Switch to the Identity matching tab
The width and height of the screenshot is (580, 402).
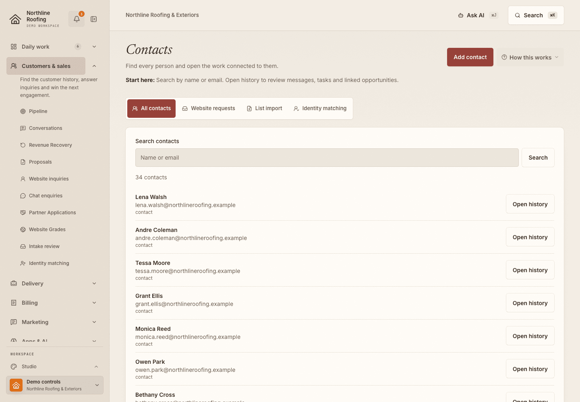(x=320, y=109)
